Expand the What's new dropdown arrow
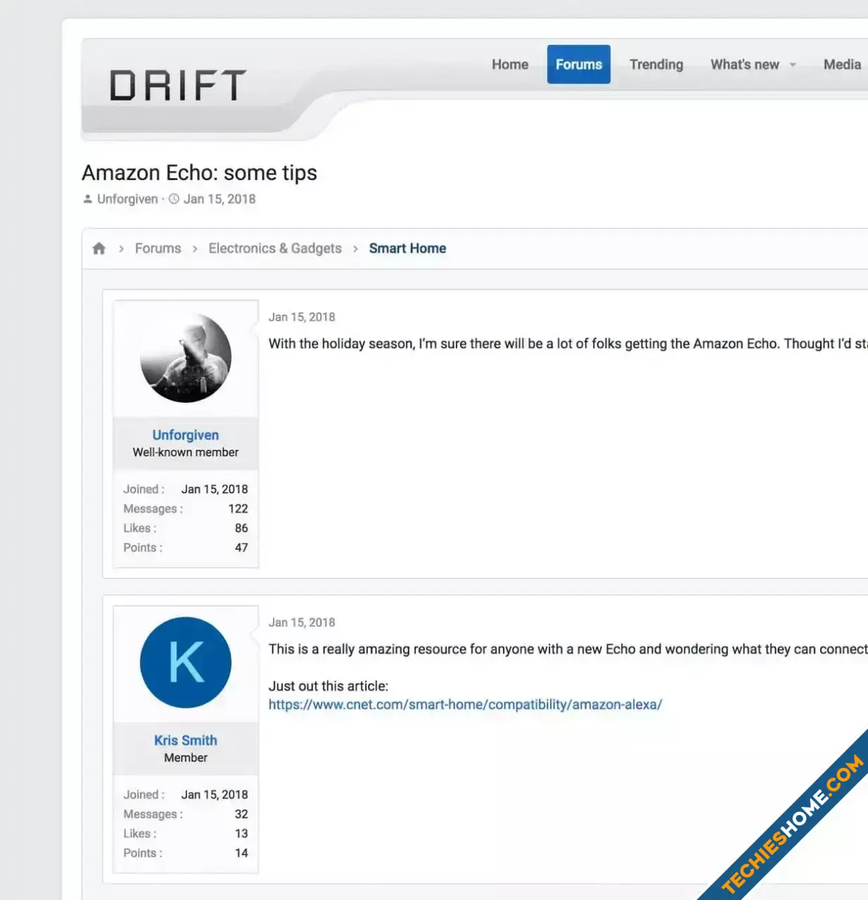This screenshot has width=868, height=900. pyautogui.click(x=793, y=65)
